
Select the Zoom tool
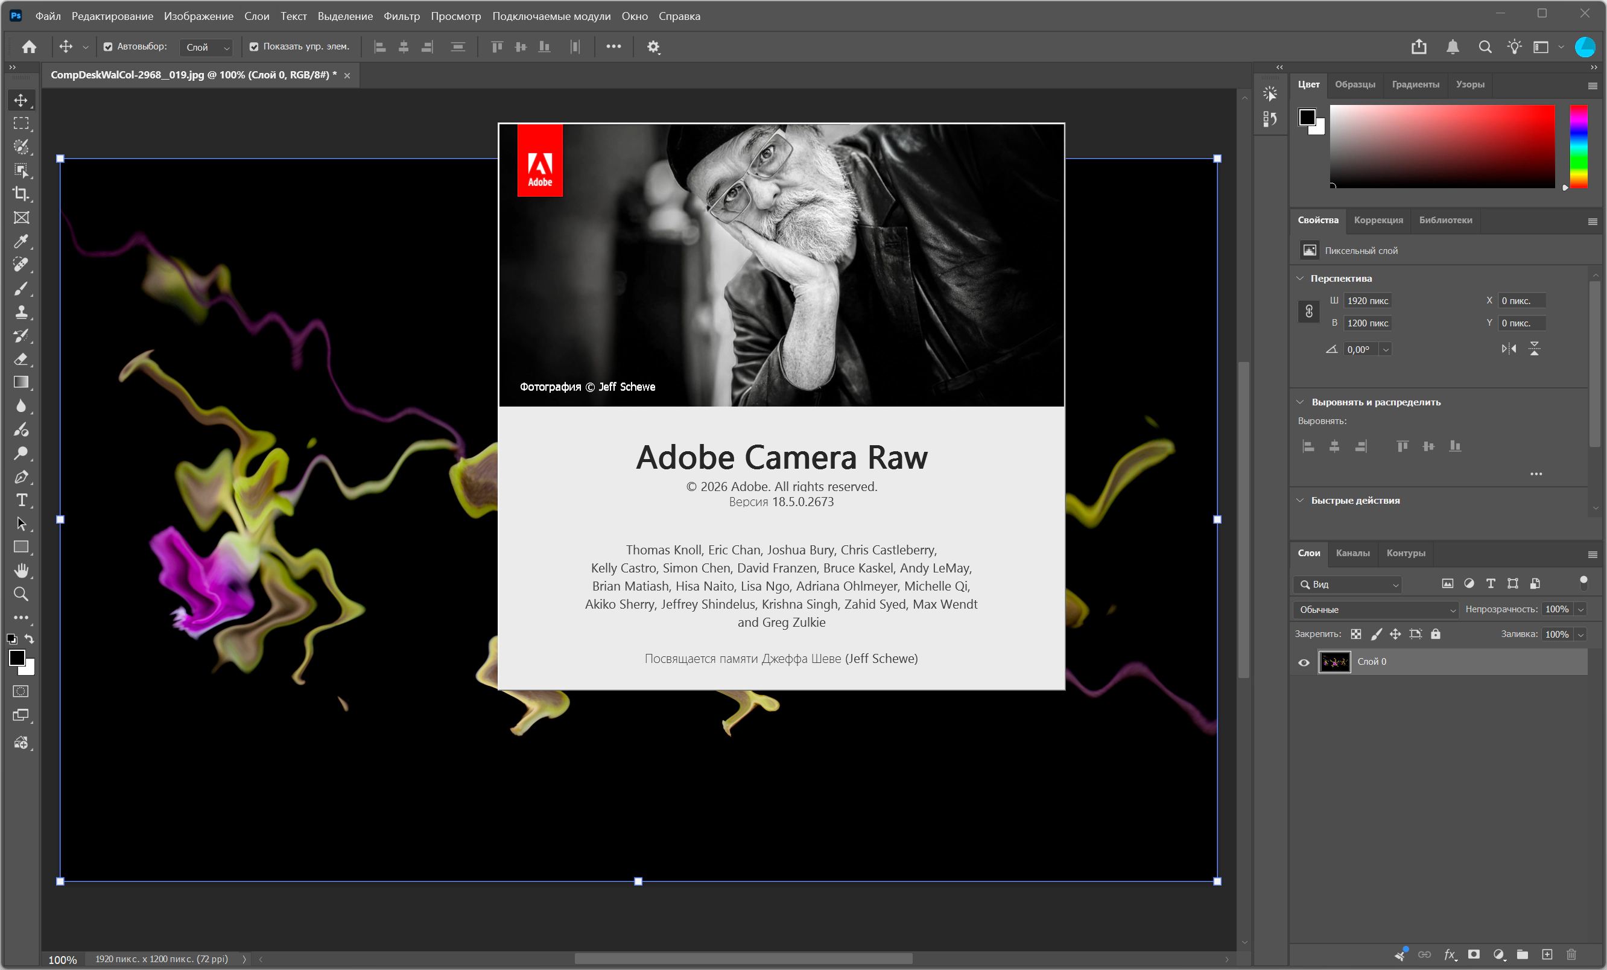[x=21, y=594]
